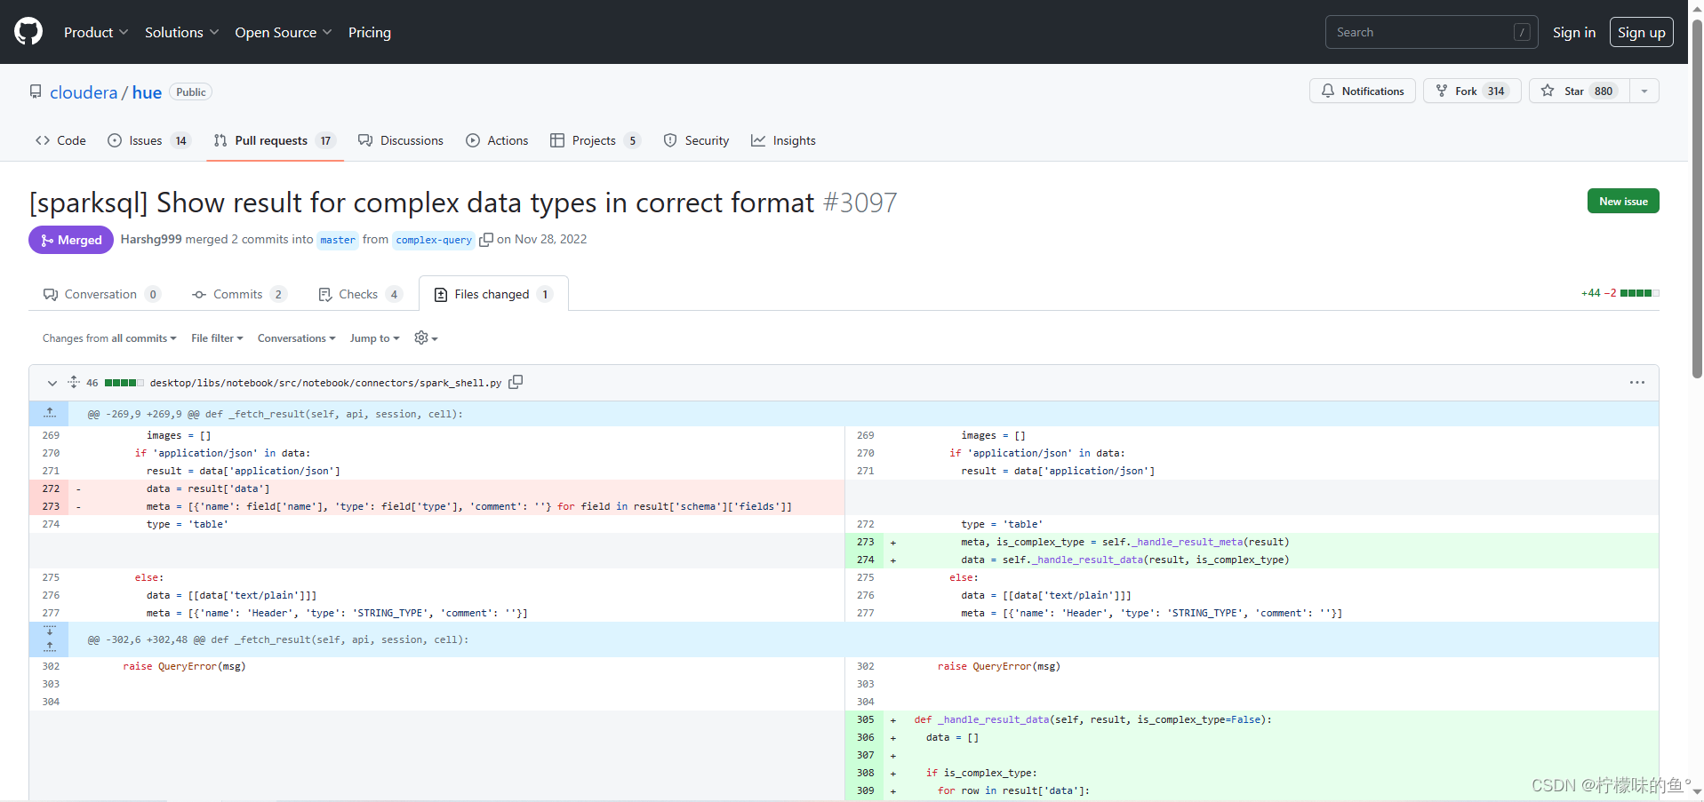Copy the spark_shell.py file path
Image resolution: width=1704 pixels, height=802 pixels.
[x=516, y=382]
